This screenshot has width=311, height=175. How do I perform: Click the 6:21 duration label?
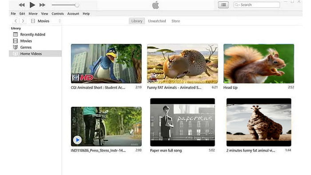[215, 87]
